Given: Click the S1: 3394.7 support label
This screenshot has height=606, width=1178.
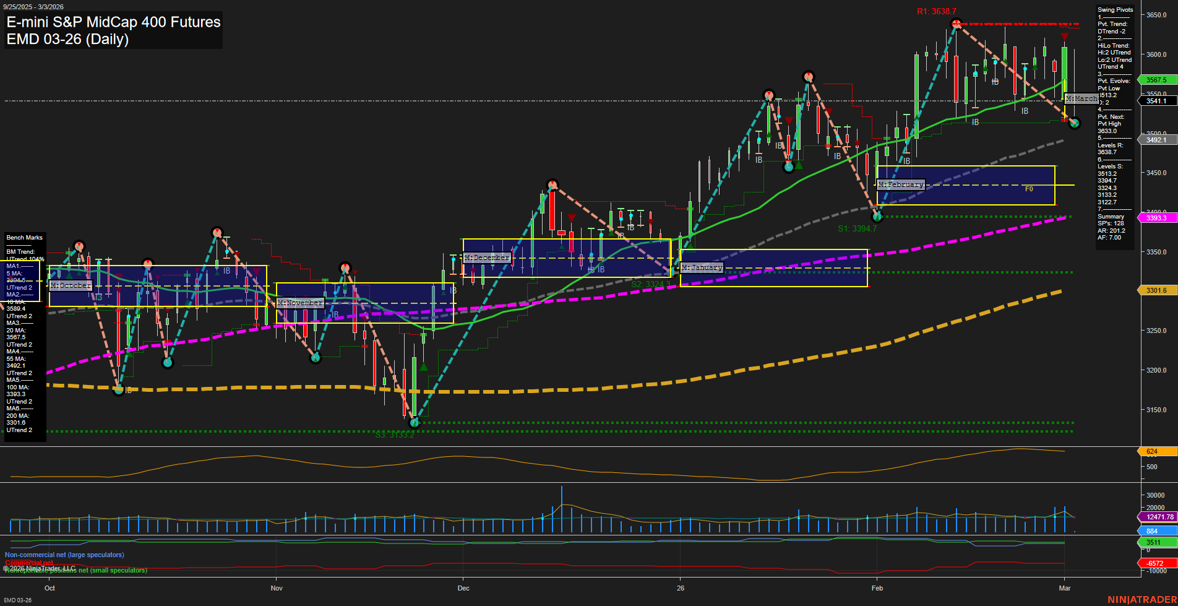Looking at the screenshot, I should click(x=858, y=228).
